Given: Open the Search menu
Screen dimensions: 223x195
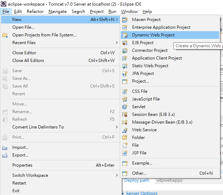Looking at the screenshot, I should [x=78, y=12].
